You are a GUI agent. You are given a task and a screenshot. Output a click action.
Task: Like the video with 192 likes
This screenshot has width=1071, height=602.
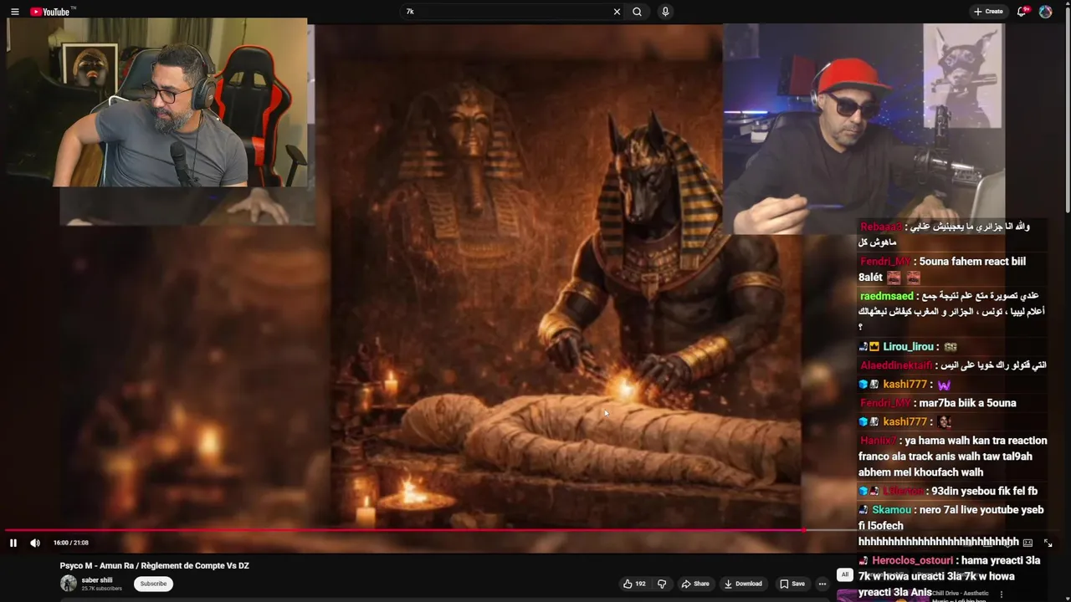634,584
